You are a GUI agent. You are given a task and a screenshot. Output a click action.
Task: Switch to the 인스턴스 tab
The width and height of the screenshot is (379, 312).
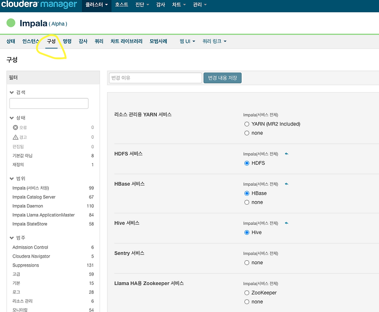point(31,41)
